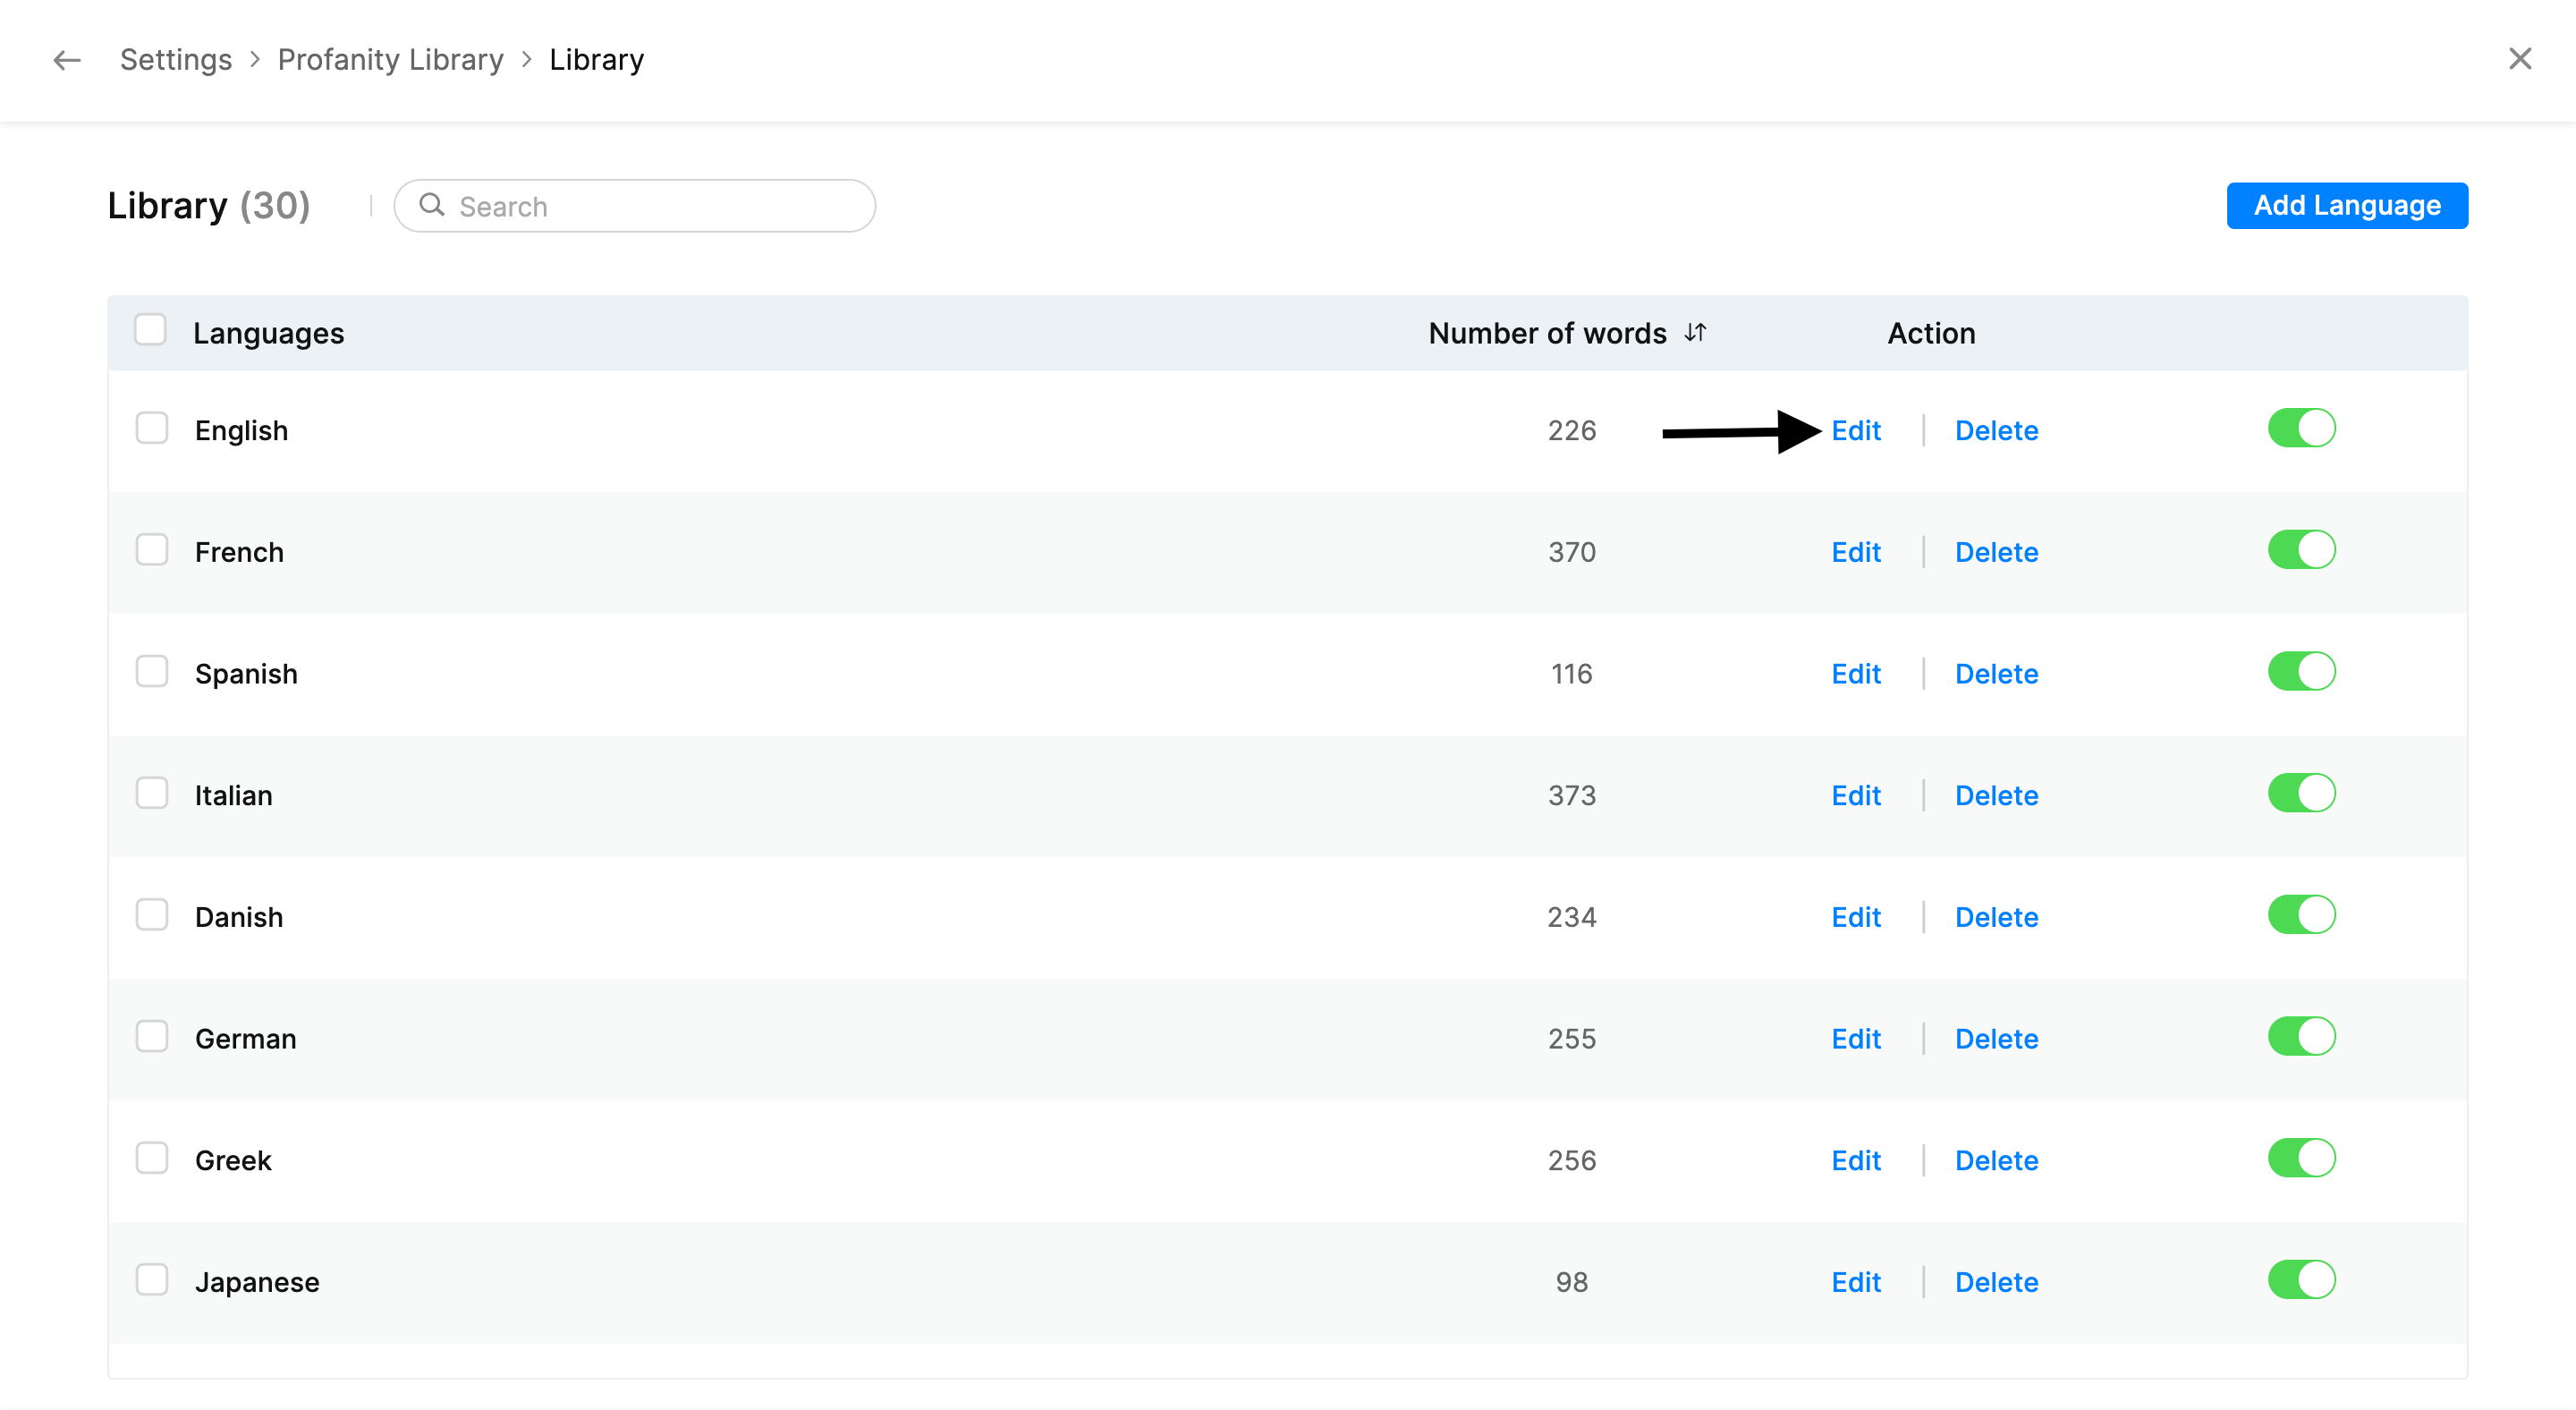The width and height of the screenshot is (2576, 1410).
Task: Delete the Japanese language entry
Action: point(1996,1282)
